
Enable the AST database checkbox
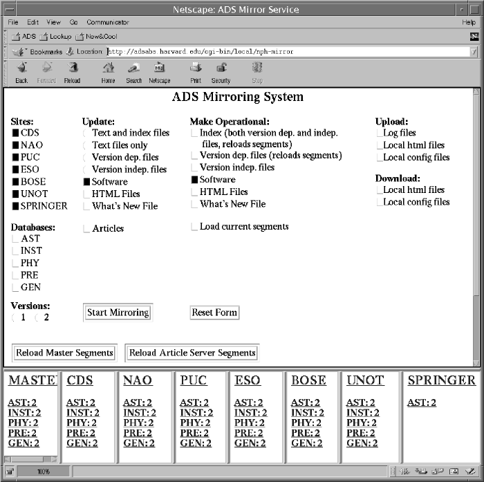16,239
